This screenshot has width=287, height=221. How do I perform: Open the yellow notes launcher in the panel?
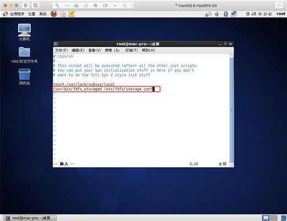click(72, 14)
